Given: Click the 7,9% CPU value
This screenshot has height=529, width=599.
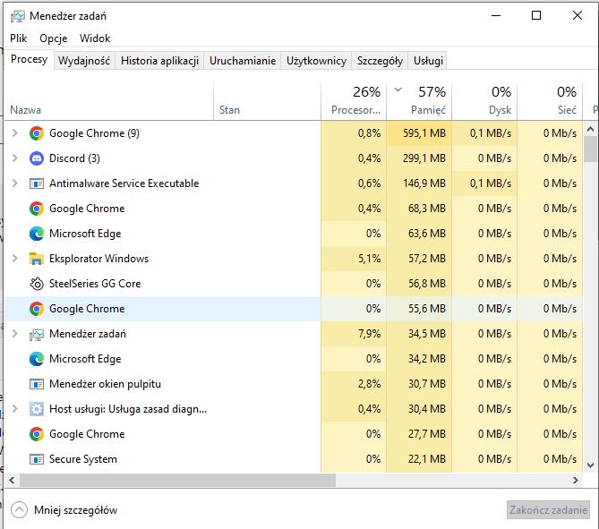Looking at the screenshot, I should (x=370, y=334).
